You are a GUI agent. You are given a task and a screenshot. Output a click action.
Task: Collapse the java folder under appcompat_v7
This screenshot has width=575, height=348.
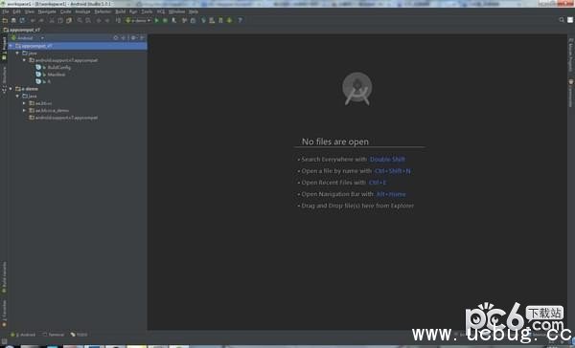click(17, 53)
